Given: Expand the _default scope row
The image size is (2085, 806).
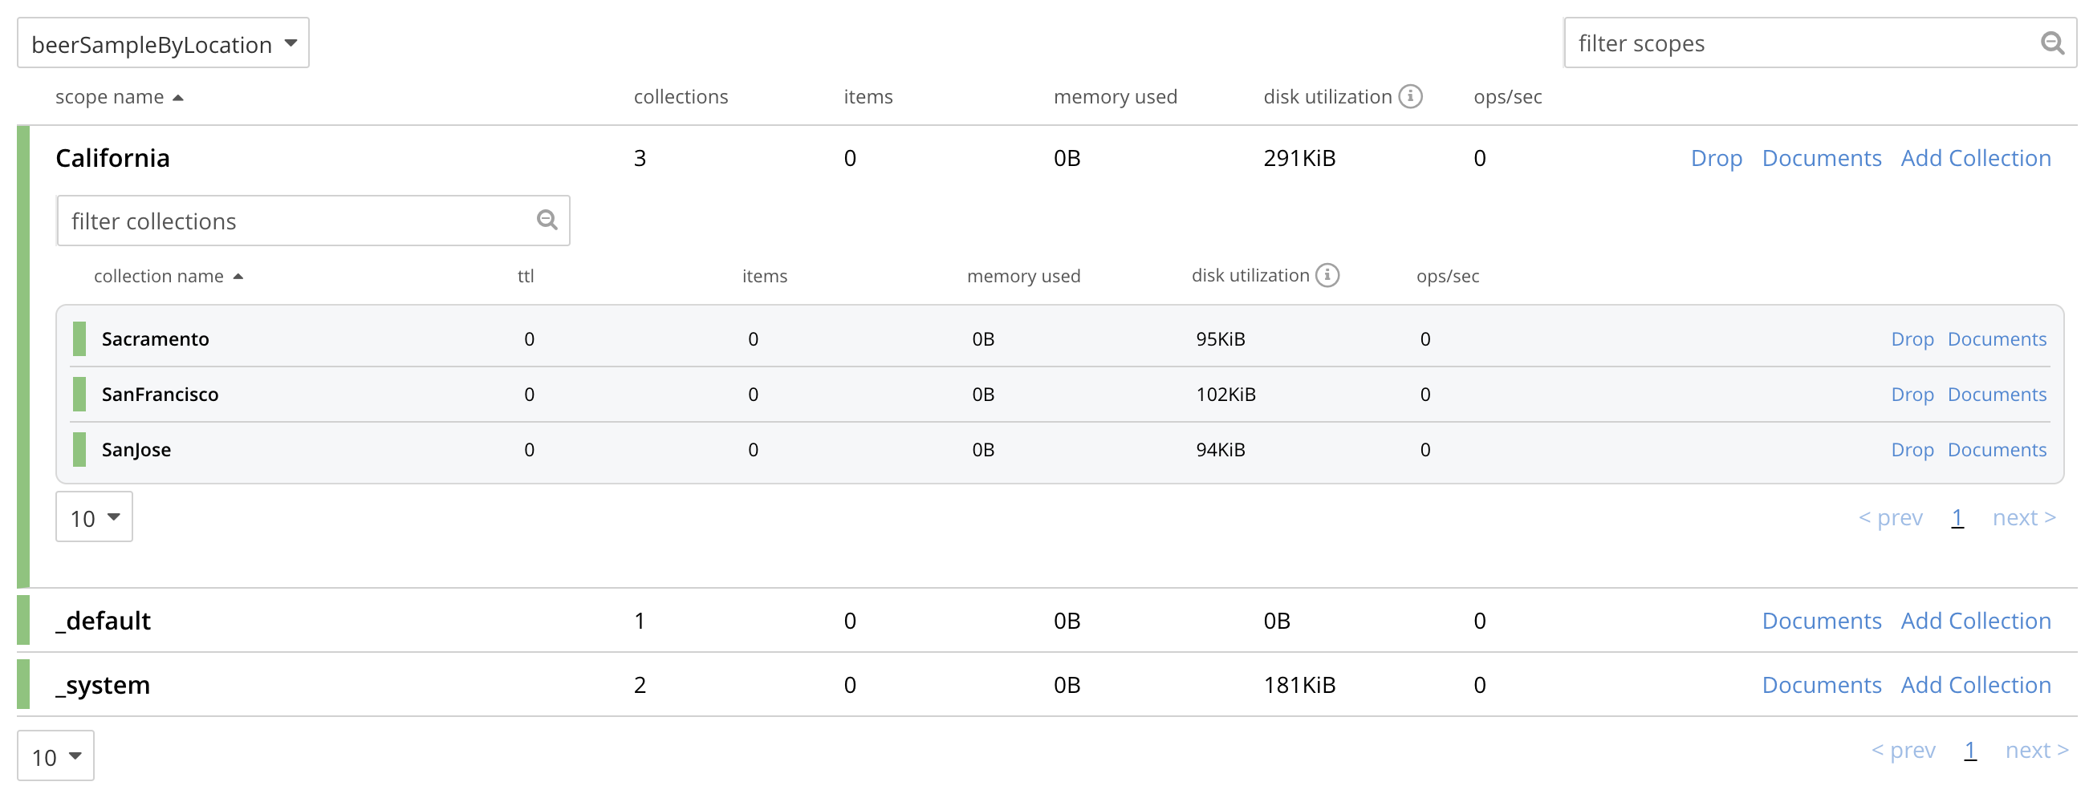Looking at the screenshot, I should [103, 621].
